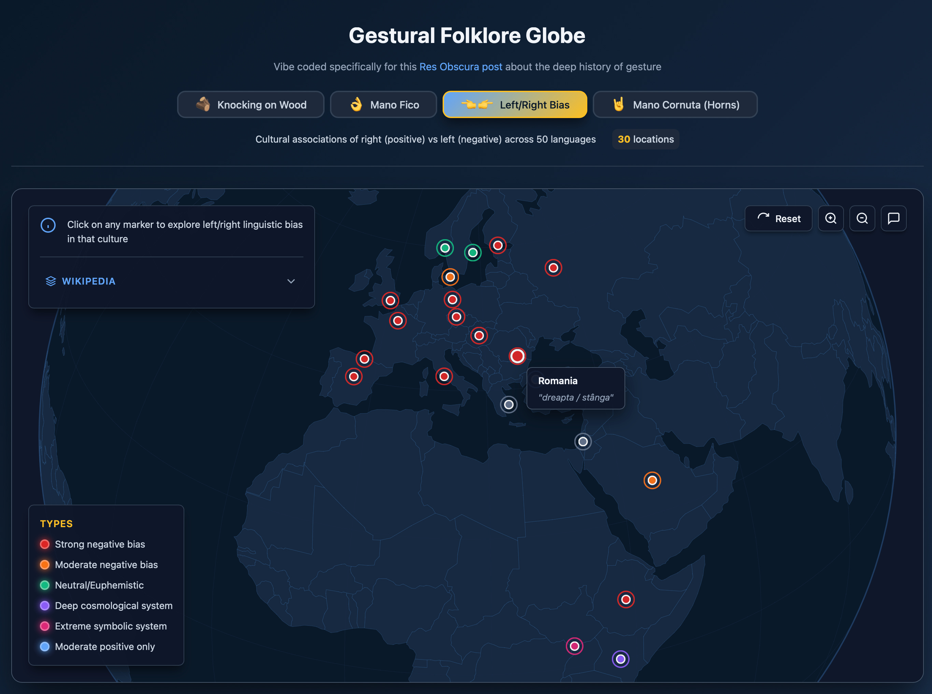Click the comment bubble icon button

[893, 218]
